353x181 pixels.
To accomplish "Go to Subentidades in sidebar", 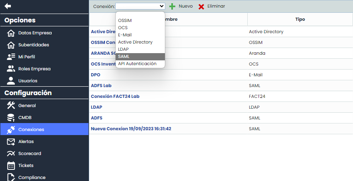I will point(34,45).
